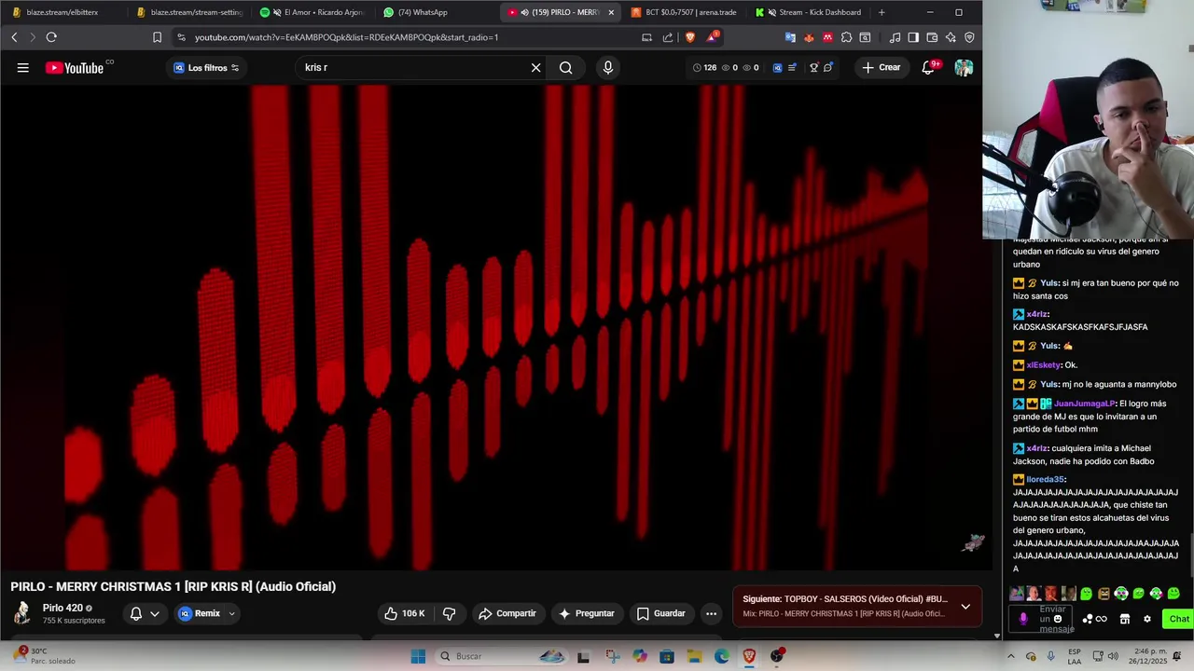Click the Compartir button

(507, 613)
